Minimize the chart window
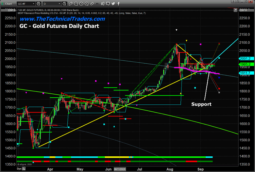Viewport: 255px width, 172px height. click(242, 2)
